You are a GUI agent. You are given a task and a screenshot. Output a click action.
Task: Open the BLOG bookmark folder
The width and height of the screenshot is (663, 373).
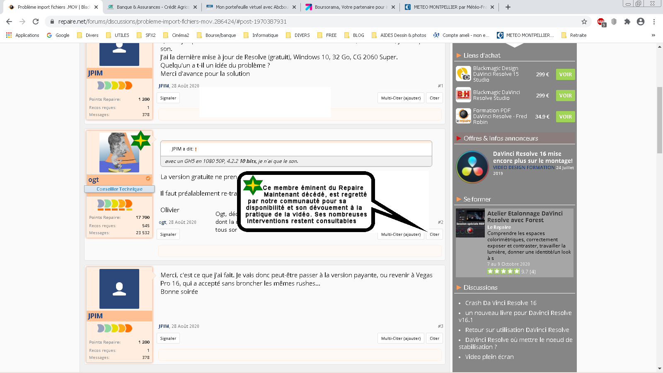pyautogui.click(x=354, y=35)
